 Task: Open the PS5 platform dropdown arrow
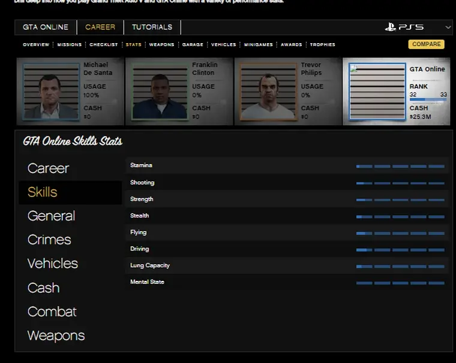point(448,28)
